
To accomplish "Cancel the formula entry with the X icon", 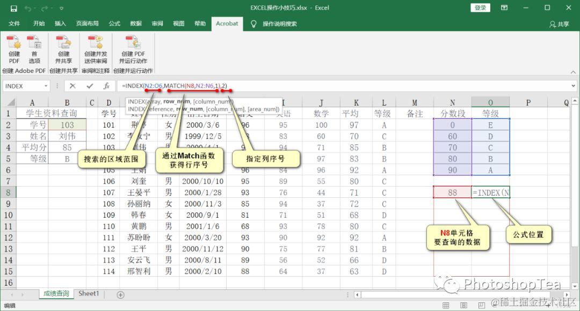I will point(73,86).
